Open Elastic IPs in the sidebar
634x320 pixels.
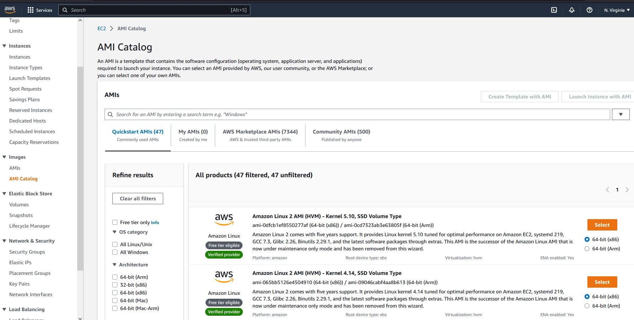click(x=20, y=262)
